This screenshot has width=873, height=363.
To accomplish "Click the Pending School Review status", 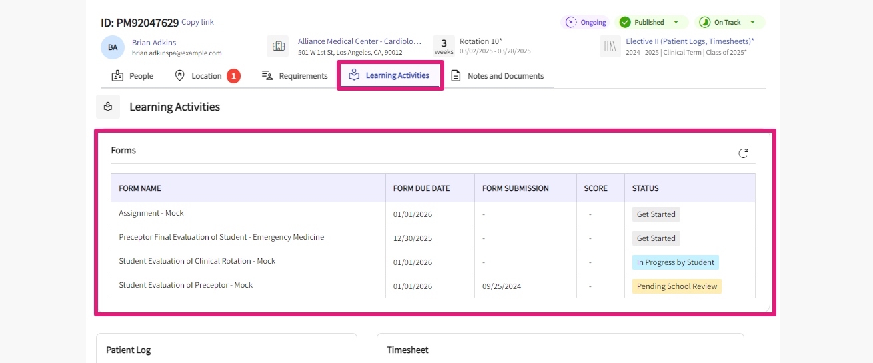I will click(x=676, y=286).
